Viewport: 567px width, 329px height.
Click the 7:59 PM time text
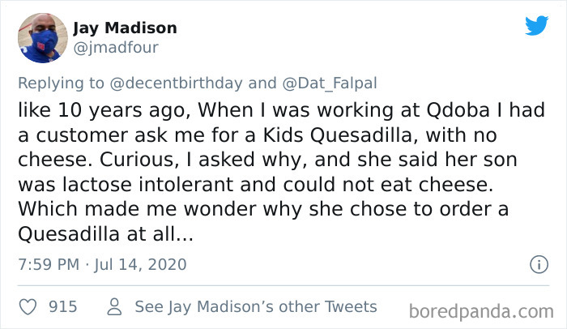(47, 264)
